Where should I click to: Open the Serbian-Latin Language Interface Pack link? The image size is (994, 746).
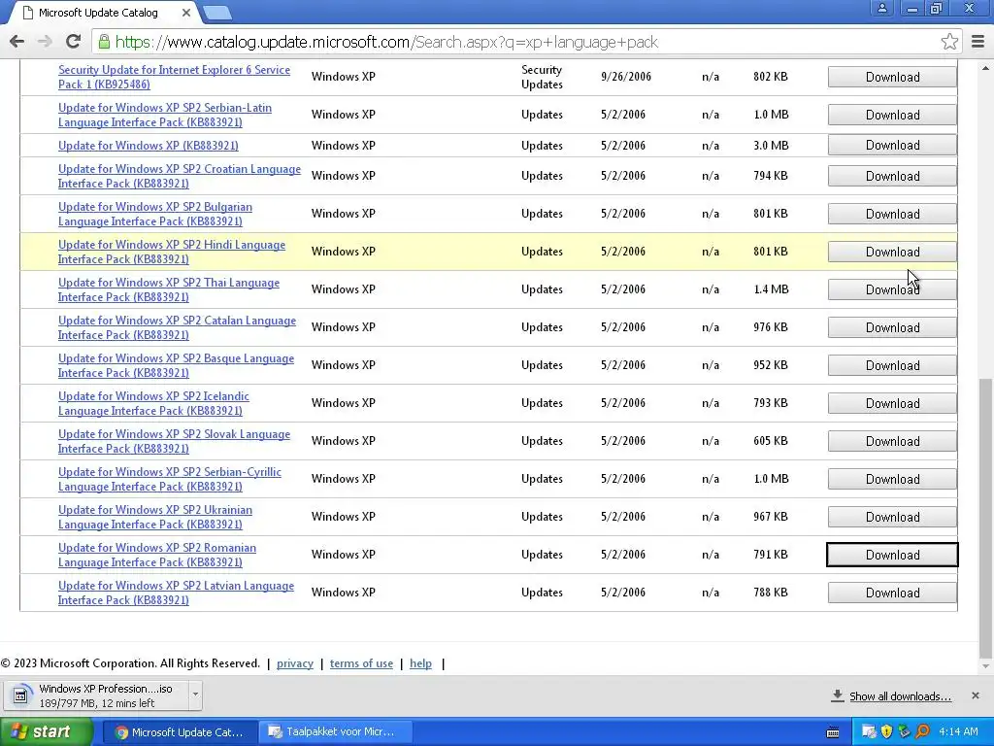[165, 115]
